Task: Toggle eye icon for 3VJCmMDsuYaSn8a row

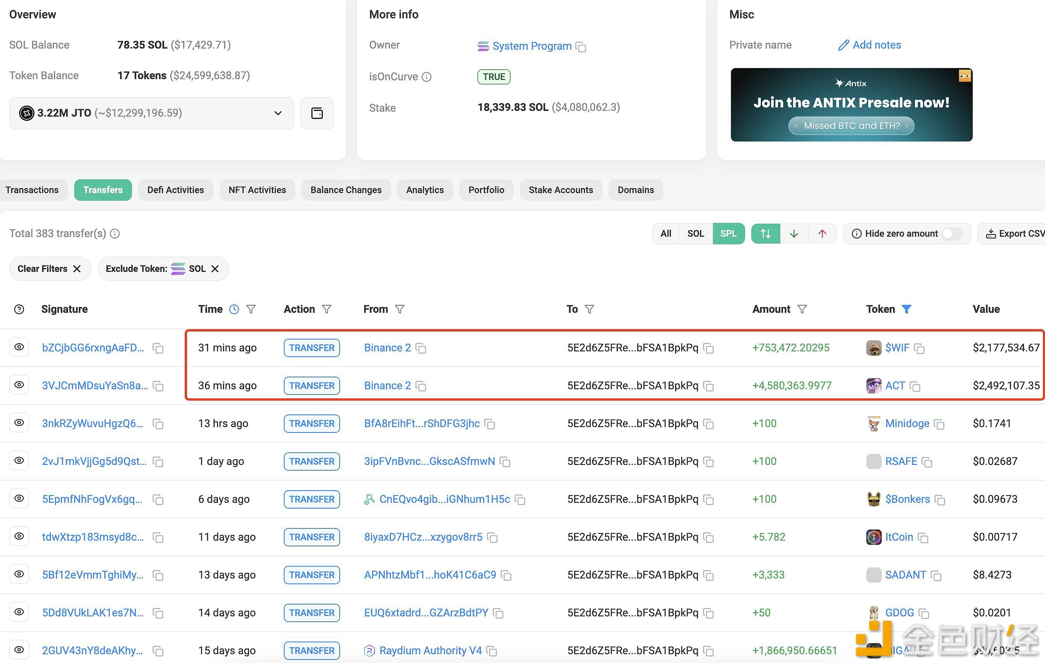Action: (x=19, y=385)
